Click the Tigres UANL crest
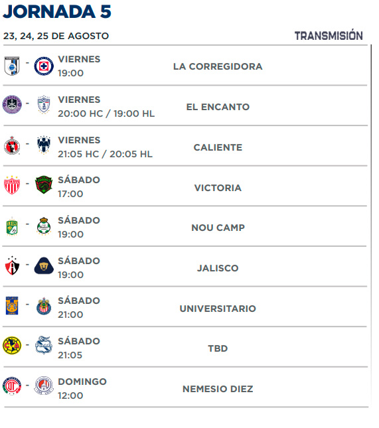 (x=12, y=306)
